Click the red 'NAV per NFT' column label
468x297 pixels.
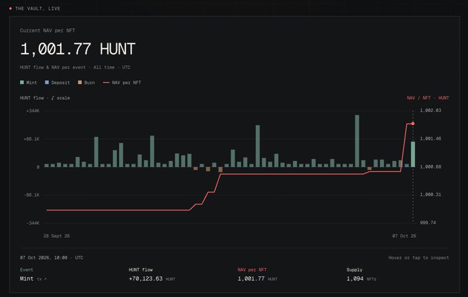(x=252, y=269)
